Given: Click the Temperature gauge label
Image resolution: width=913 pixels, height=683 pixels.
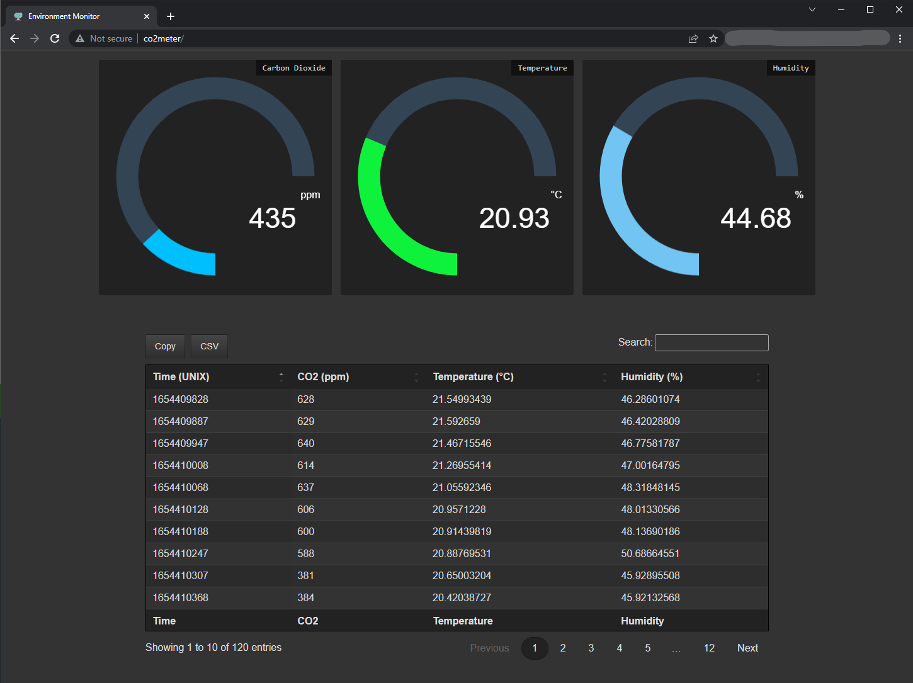Looking at the screenshot, I should (x=543, y=68).
